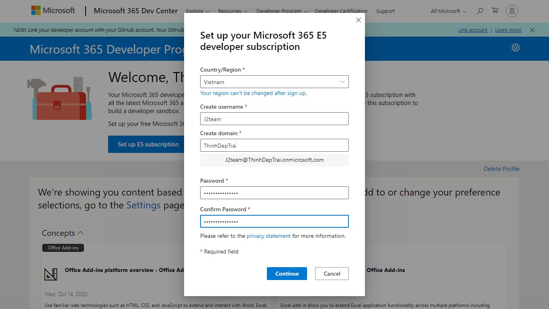The height and width of the screenshot is (309, 549).
Task: Focus the Password field
Action: (x=274, y=193)
